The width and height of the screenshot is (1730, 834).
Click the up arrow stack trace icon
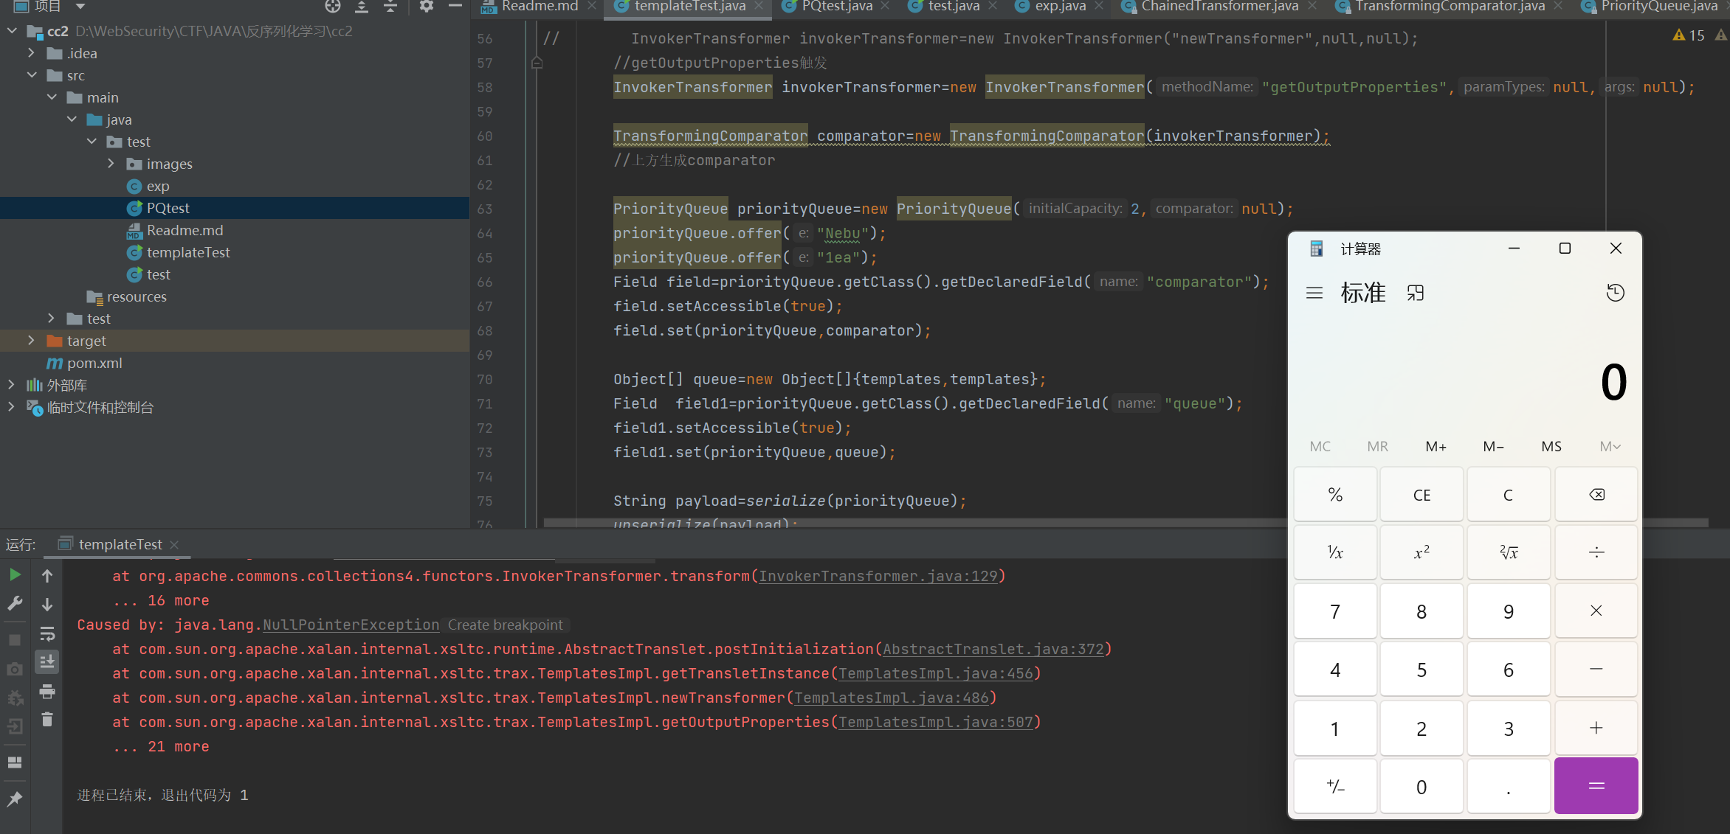[47, 576]
